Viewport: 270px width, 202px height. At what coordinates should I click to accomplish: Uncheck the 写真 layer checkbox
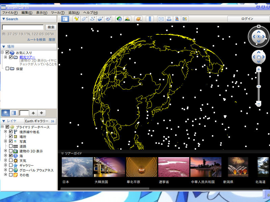point(11,141)
